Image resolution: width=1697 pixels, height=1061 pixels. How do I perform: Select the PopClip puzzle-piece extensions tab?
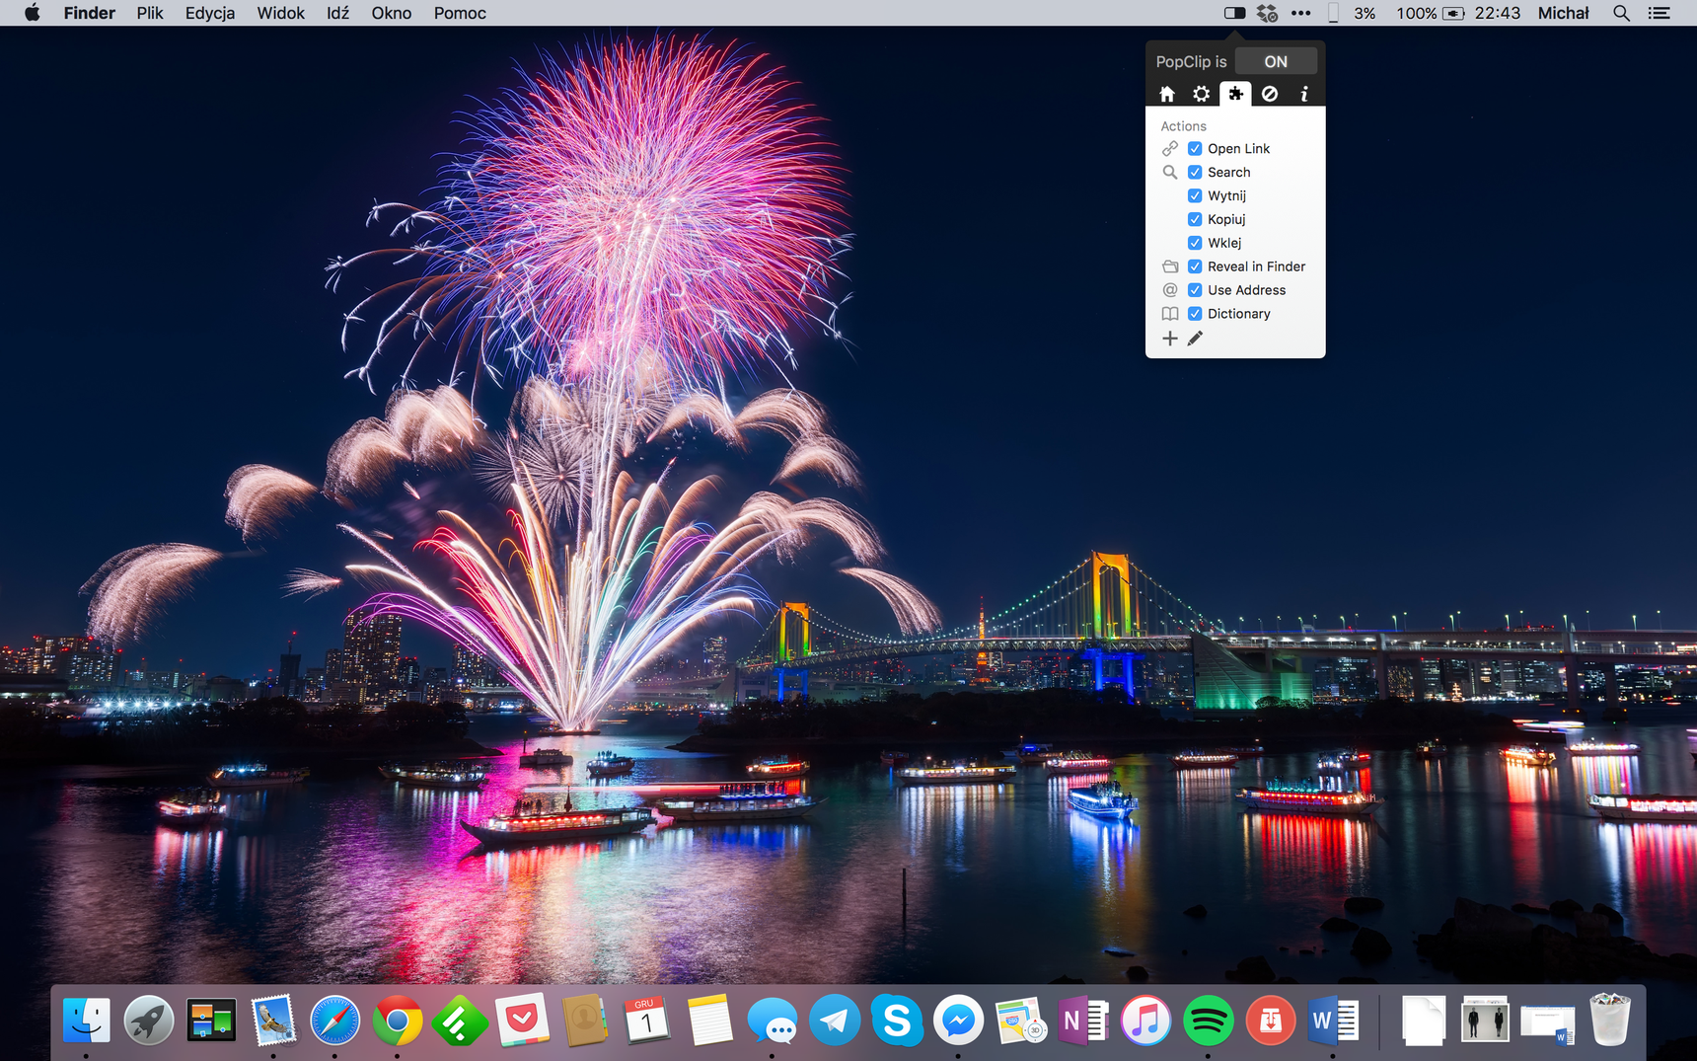[1235, 94]
